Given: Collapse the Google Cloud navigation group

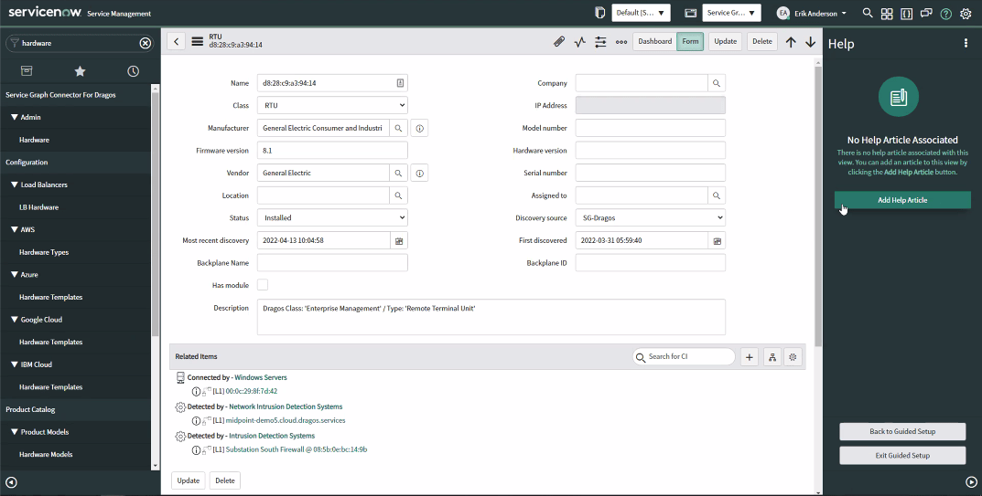Looking at the screenshot, I should coord(15,320).
